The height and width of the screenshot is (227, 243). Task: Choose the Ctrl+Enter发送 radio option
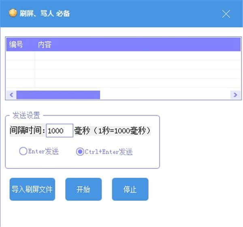[x=80, y=151]
